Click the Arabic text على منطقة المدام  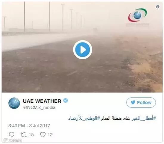[x=116, y=118]
